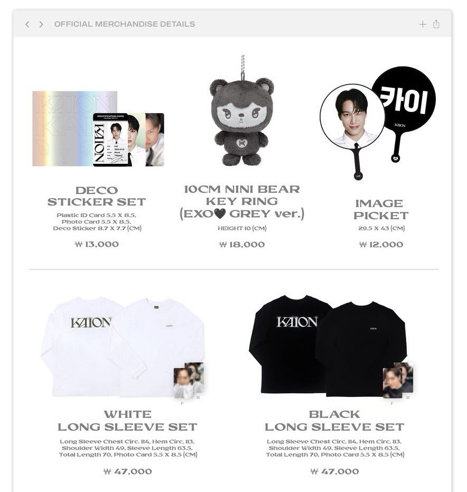Screen dimensions: 467x492
Task: Click the forward arrow in header
Action: pyautogui.click(x=41, y=24)
